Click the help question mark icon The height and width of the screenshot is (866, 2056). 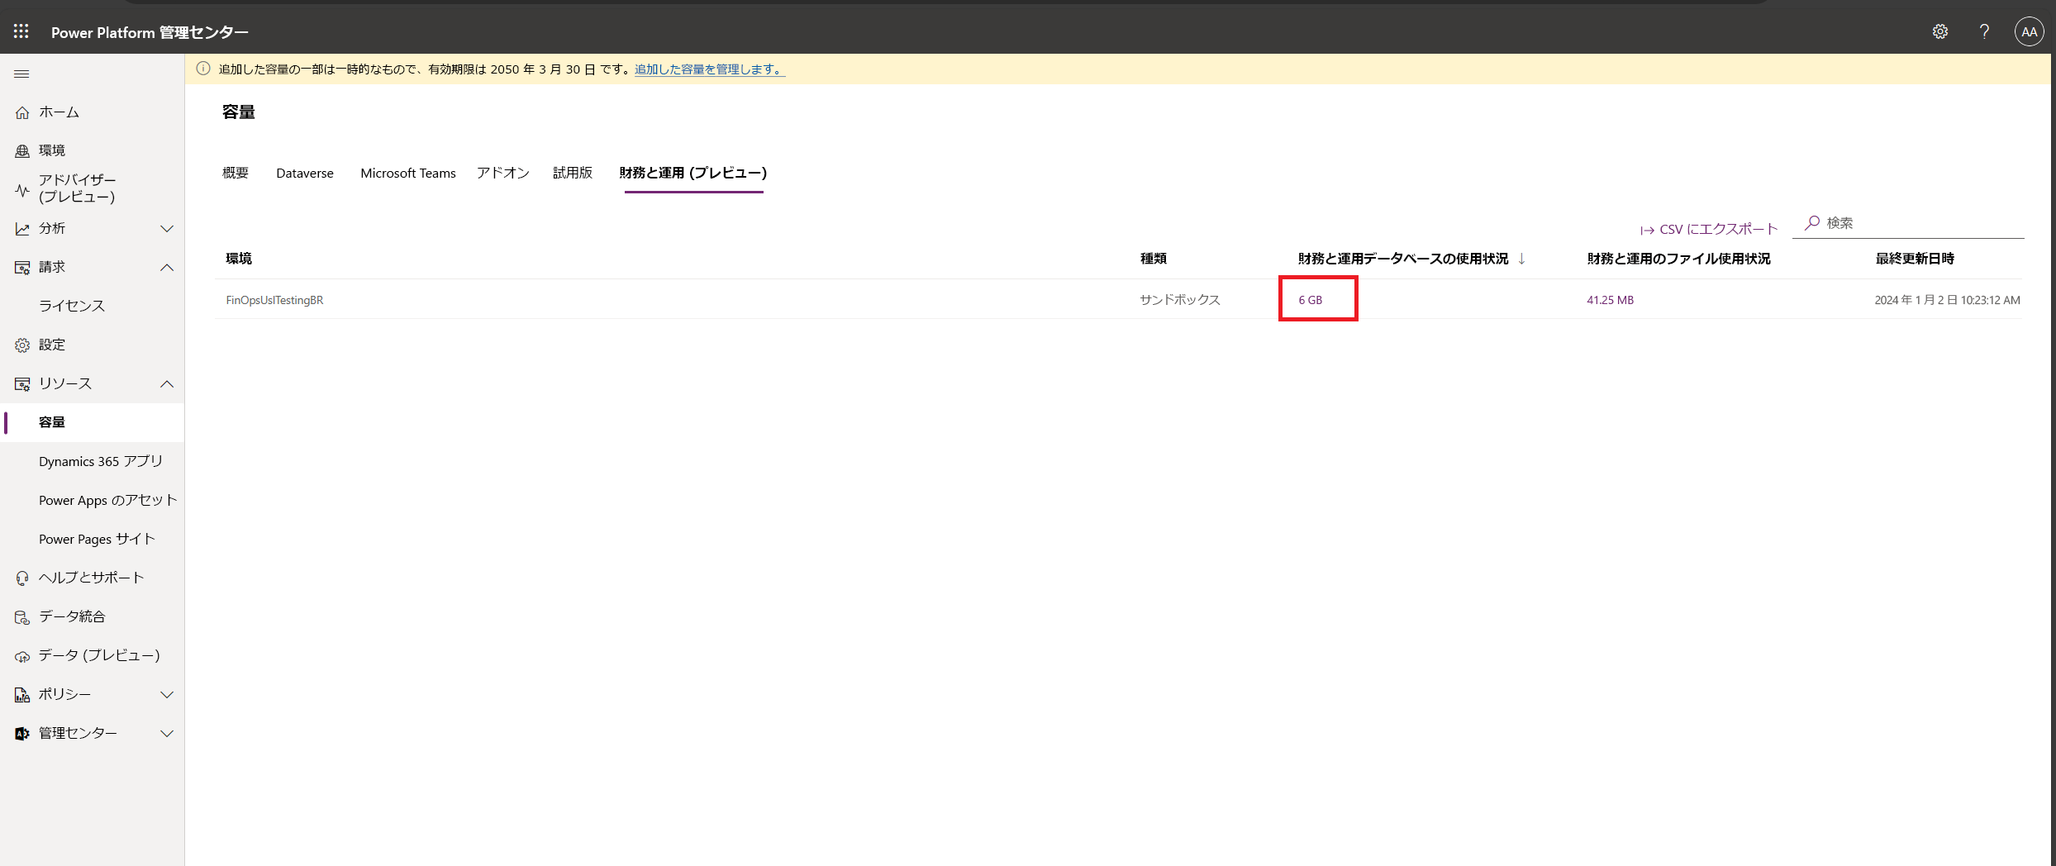tap(1984, 31)
